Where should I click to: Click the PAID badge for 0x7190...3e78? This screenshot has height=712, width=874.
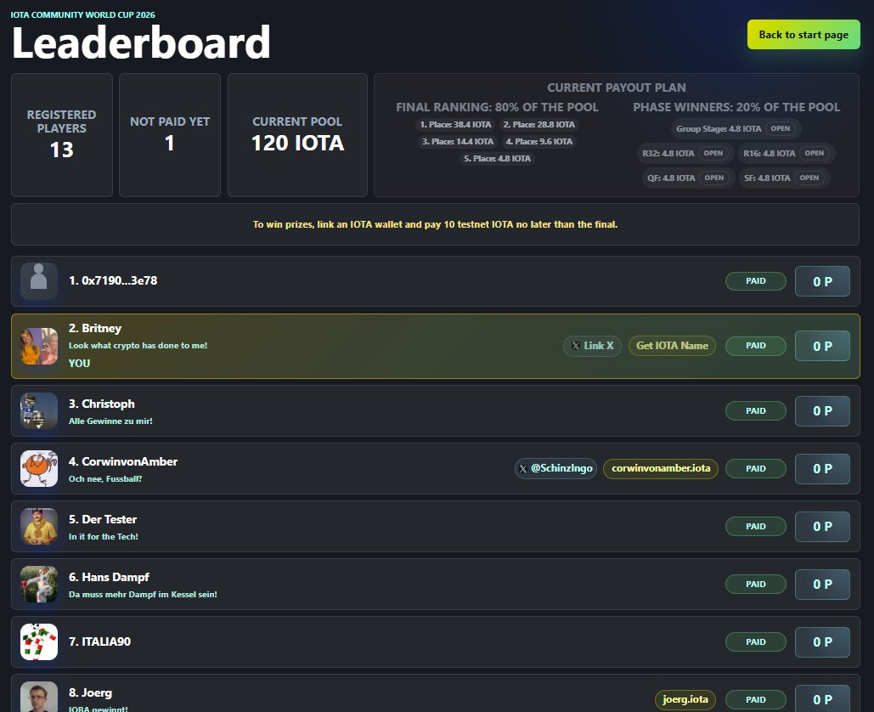(756, 281)
